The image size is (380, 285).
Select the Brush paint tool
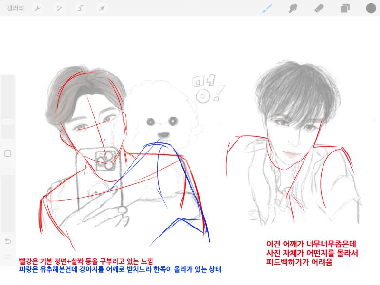pyautogui.click(x=267, y=9)
